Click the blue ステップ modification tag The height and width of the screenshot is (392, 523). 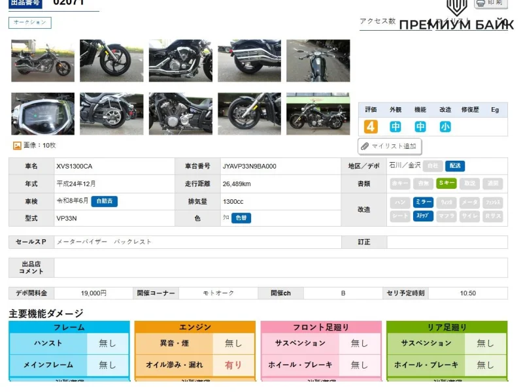point(423,216)
